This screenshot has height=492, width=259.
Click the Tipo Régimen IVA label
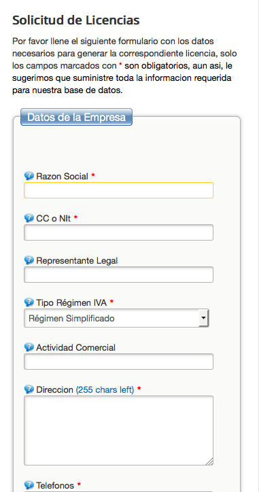tap(71, 303)
